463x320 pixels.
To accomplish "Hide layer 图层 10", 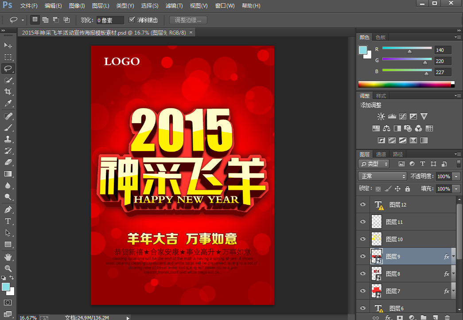I will click(363, 239).
